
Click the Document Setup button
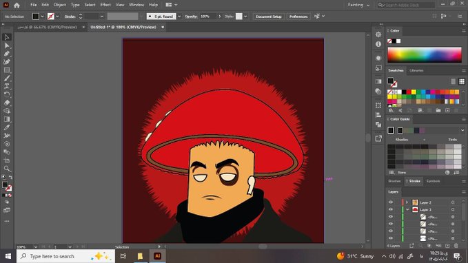pos(269,17)
